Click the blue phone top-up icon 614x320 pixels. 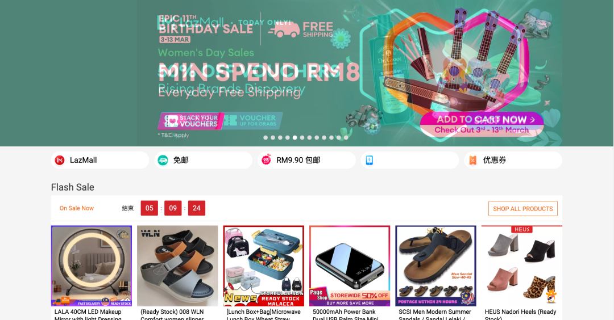click(370, 160)
